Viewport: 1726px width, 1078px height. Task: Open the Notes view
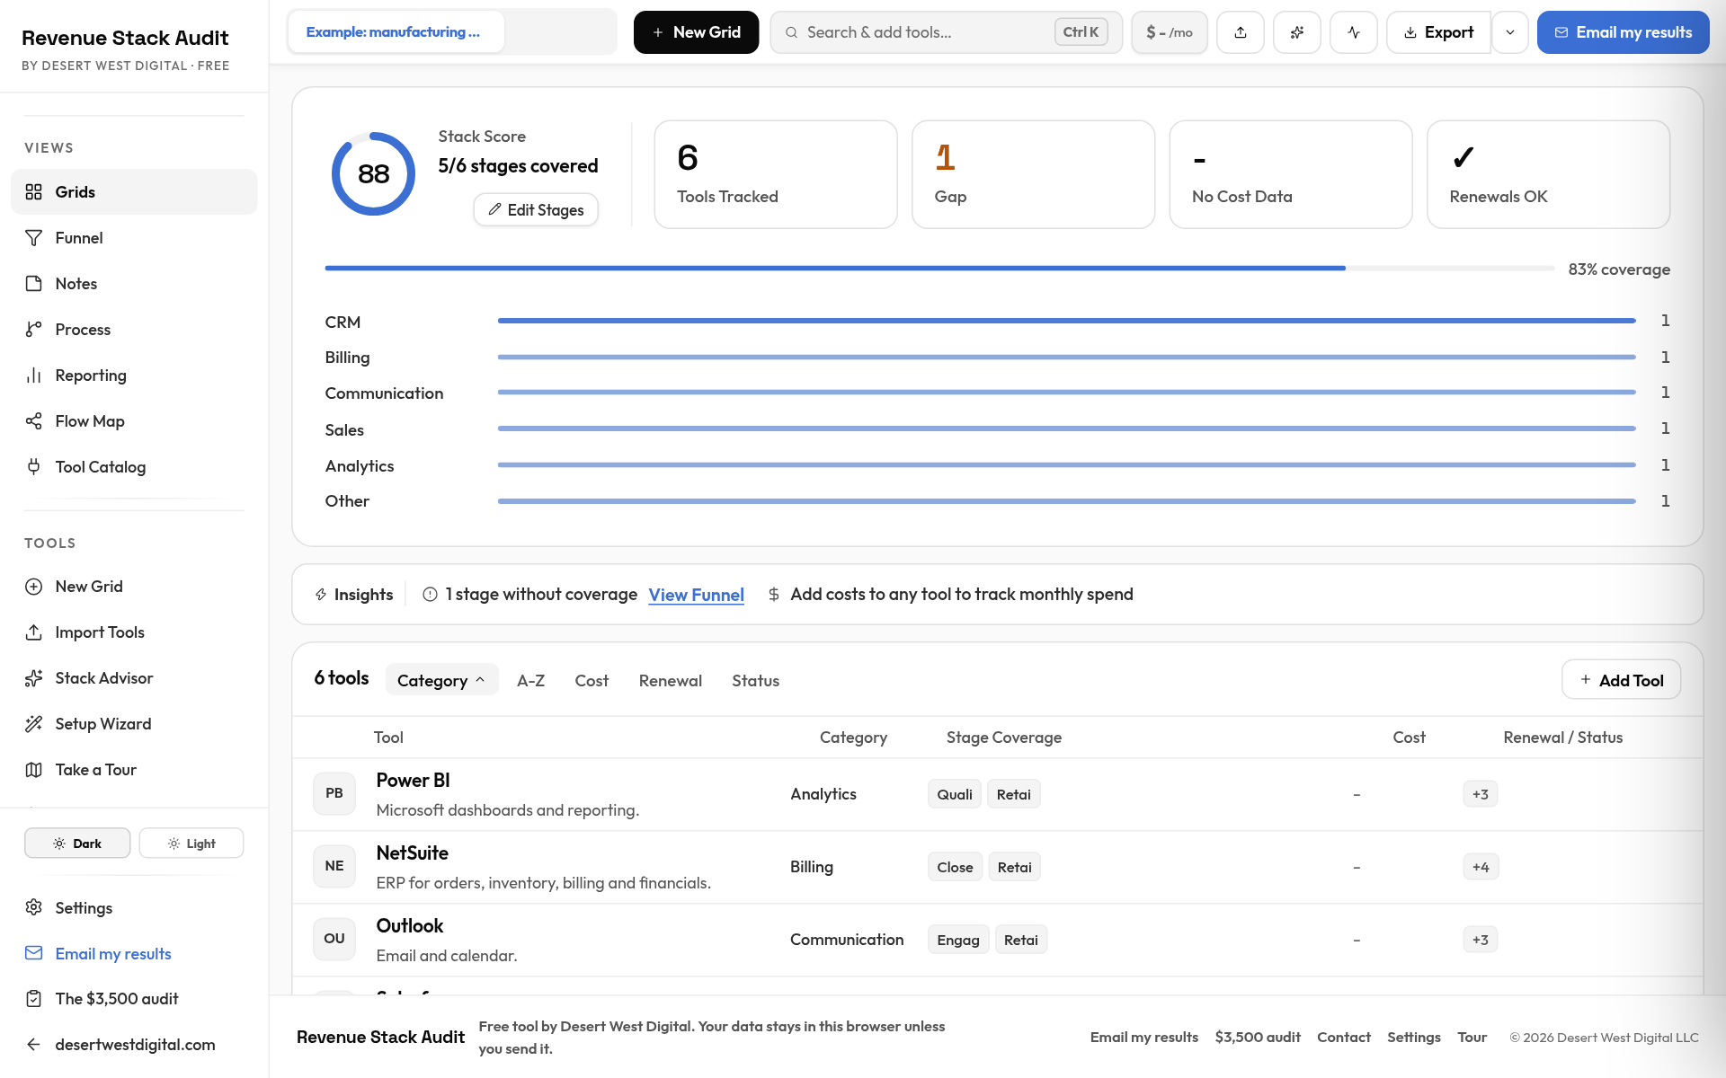pyautogui.click(x=134, y=283)
